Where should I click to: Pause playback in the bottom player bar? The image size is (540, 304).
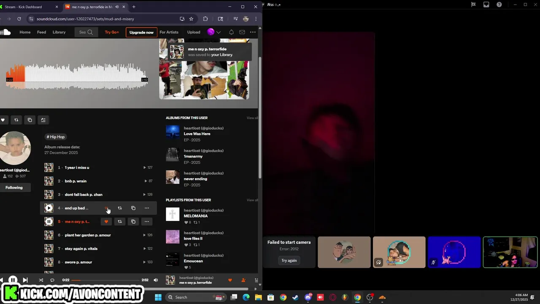tap(13, 280)
